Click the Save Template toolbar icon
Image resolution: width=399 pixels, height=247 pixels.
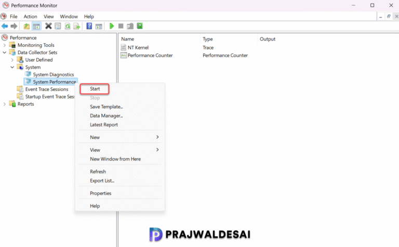click(130, 26)
